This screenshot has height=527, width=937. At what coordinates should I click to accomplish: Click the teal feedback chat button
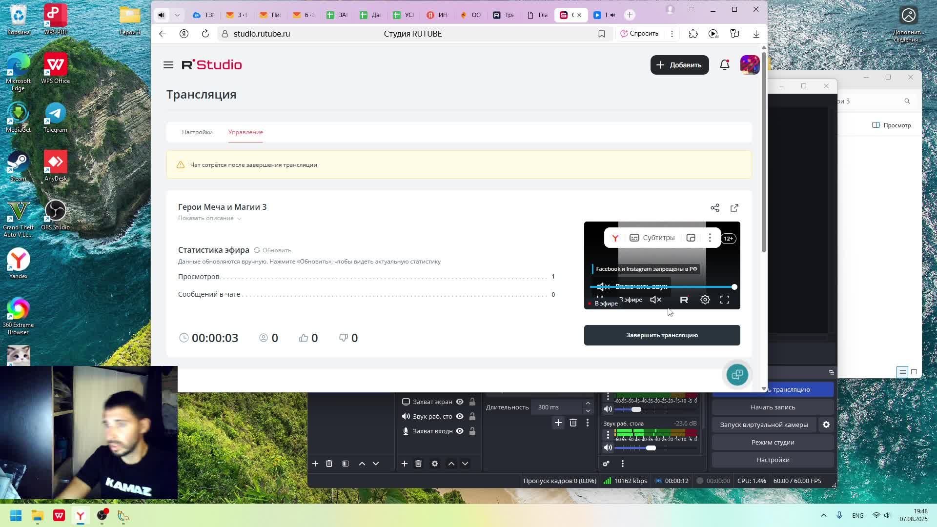point(737,375)
